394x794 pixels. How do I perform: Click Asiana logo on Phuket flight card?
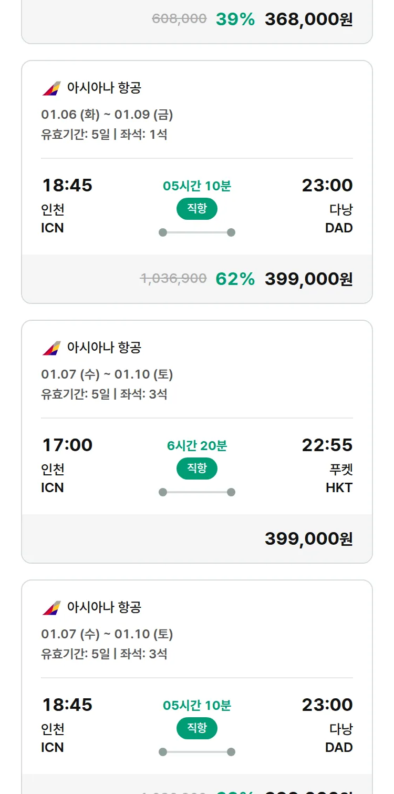[51, 348]
